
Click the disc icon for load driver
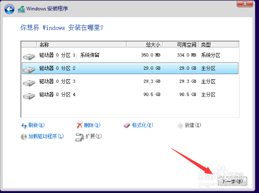point(24,137)
